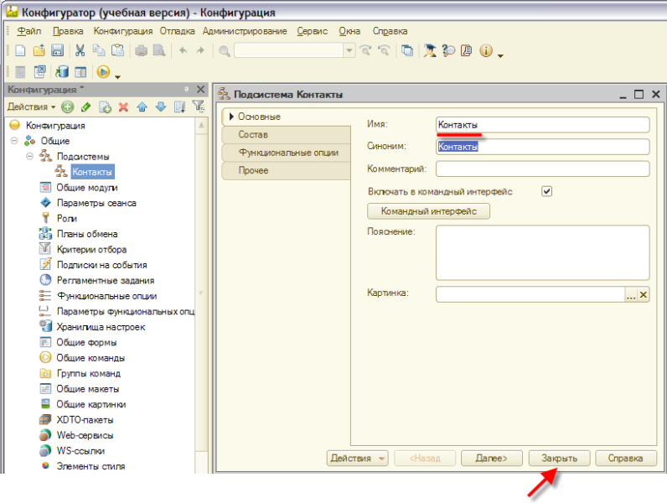Select Общие модули in the tree
Image resolution: width=667 pixels, height=503 pixels.
(86, 188)
